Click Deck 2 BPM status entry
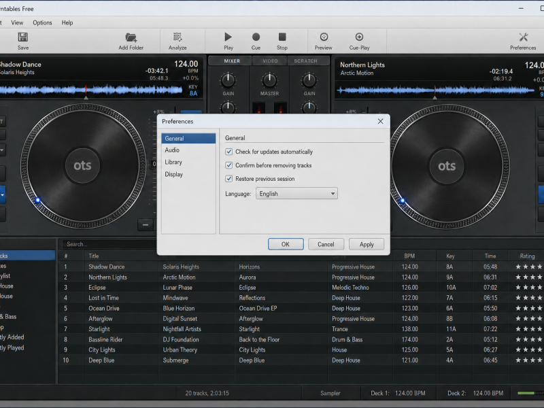Screen dimensions: 544x408 (475, 393)
